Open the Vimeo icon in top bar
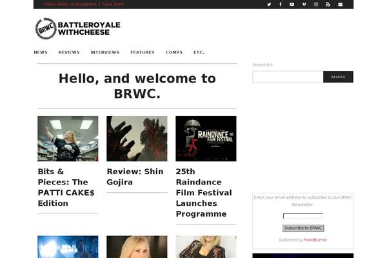The image size is (387, 258). point(304,5)
